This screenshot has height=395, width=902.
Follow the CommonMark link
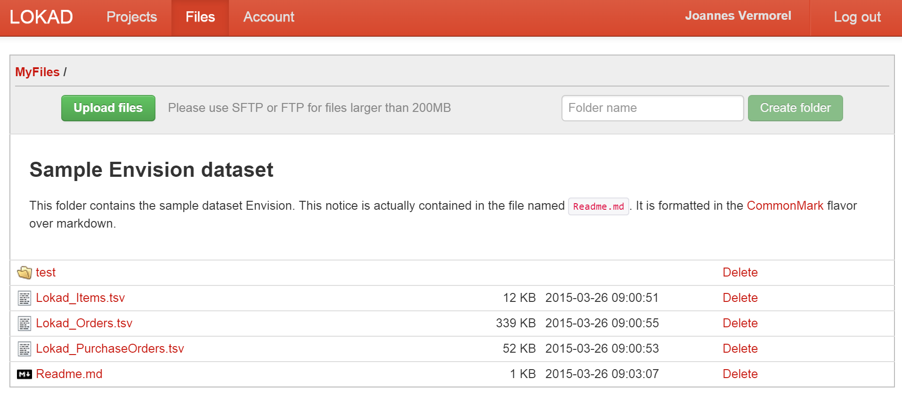click(785, 205)
